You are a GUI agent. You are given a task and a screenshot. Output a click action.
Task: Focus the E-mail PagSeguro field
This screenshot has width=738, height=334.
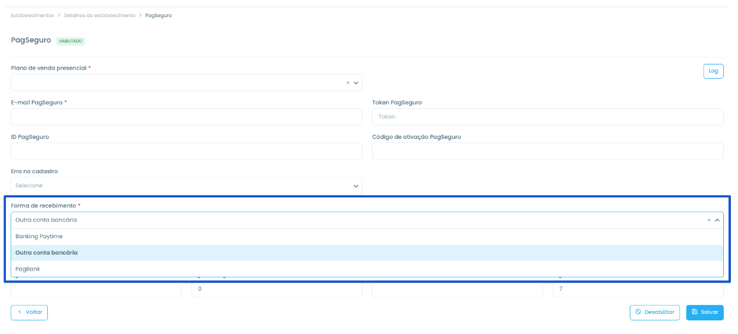[187, 117]
